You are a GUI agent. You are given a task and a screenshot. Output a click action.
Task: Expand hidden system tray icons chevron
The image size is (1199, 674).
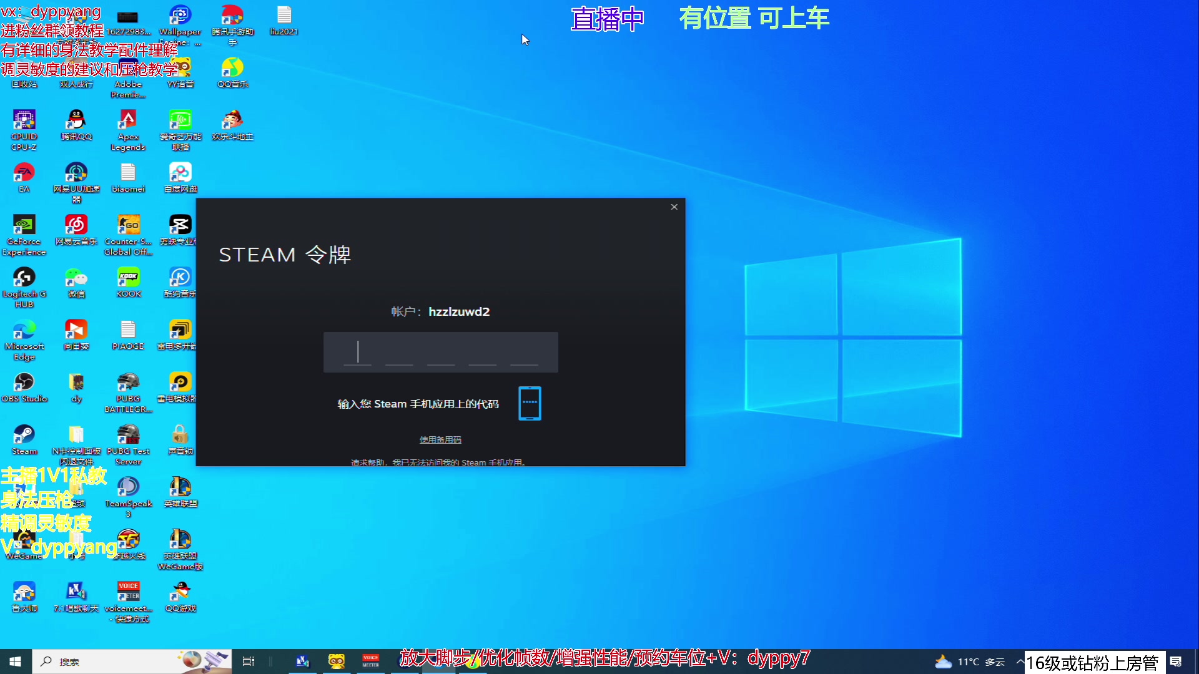(x=1020, y=662)
